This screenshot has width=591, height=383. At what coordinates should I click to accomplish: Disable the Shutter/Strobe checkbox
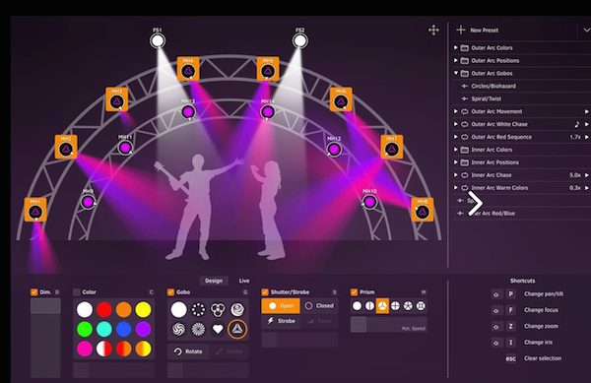click(265, 292)
